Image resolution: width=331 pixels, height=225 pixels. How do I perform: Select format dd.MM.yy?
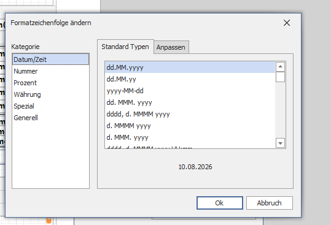[190, 79]
